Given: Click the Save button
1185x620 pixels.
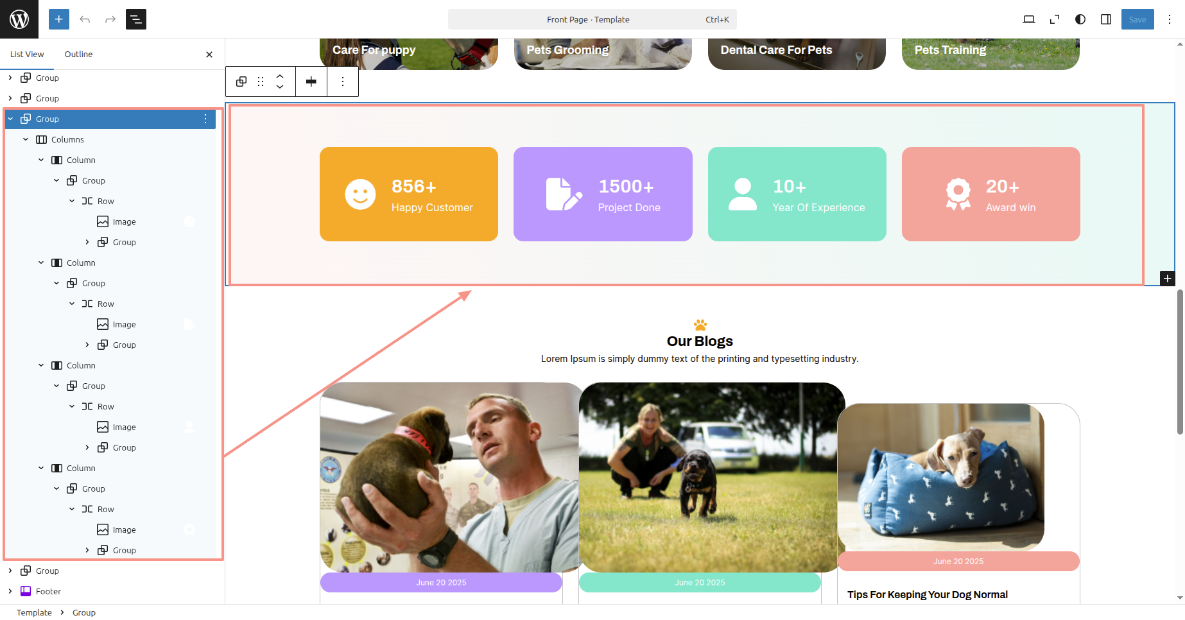Looking at the screenshot, I should (1137, 19).
